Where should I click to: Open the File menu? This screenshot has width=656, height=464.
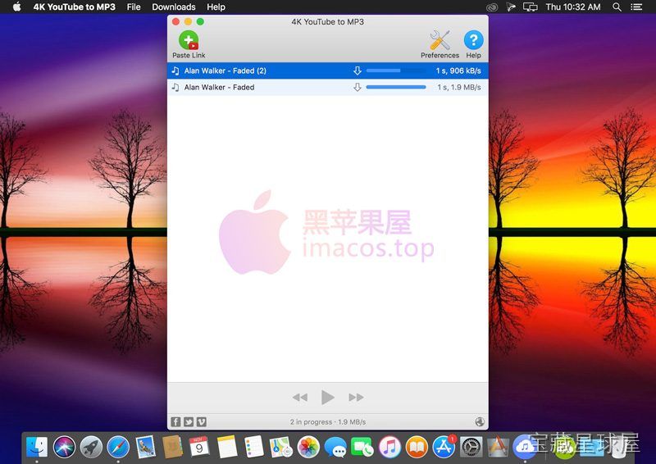(134, 7)
